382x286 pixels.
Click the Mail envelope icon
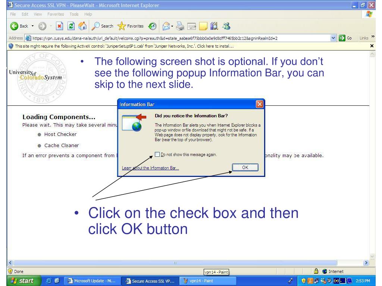[166, 26]
